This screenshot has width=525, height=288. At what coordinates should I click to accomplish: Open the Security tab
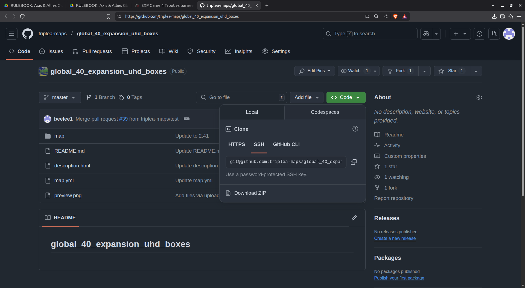tap(202, 51)
